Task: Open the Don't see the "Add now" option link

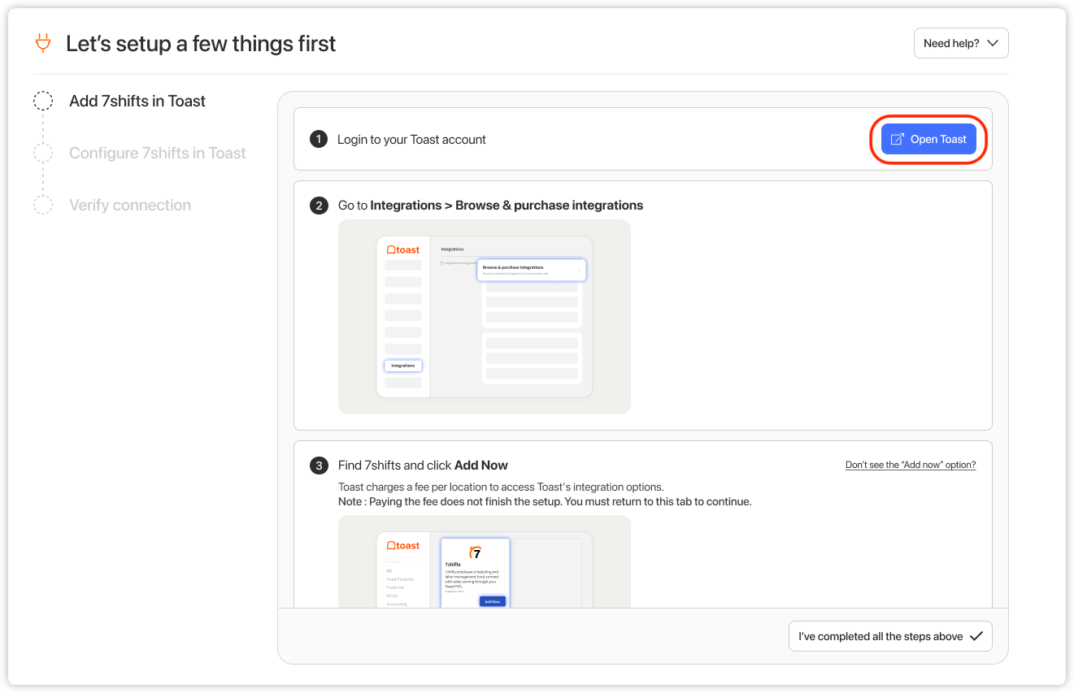Action: [910, 466]
